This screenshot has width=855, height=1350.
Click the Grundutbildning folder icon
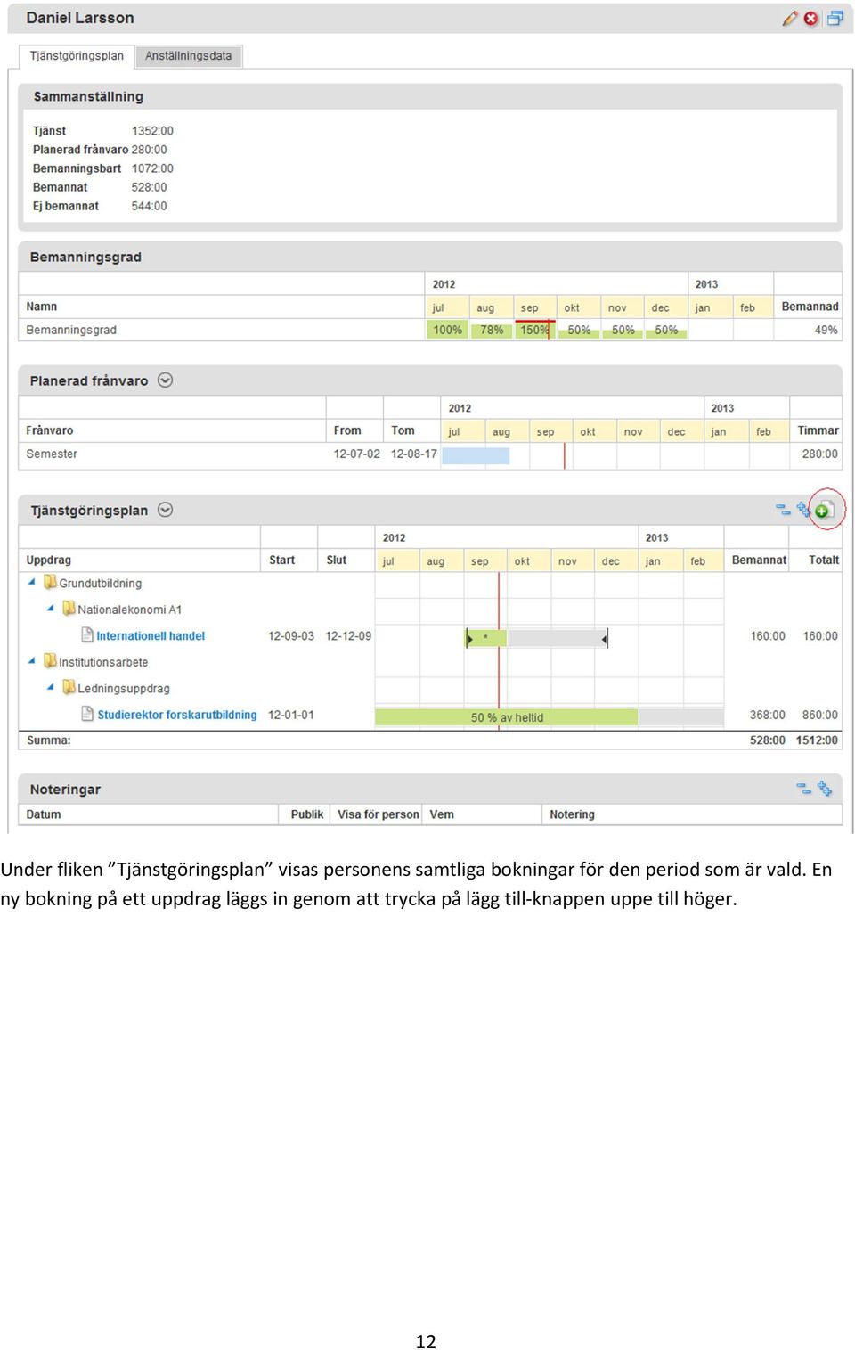tap(51, 583)
